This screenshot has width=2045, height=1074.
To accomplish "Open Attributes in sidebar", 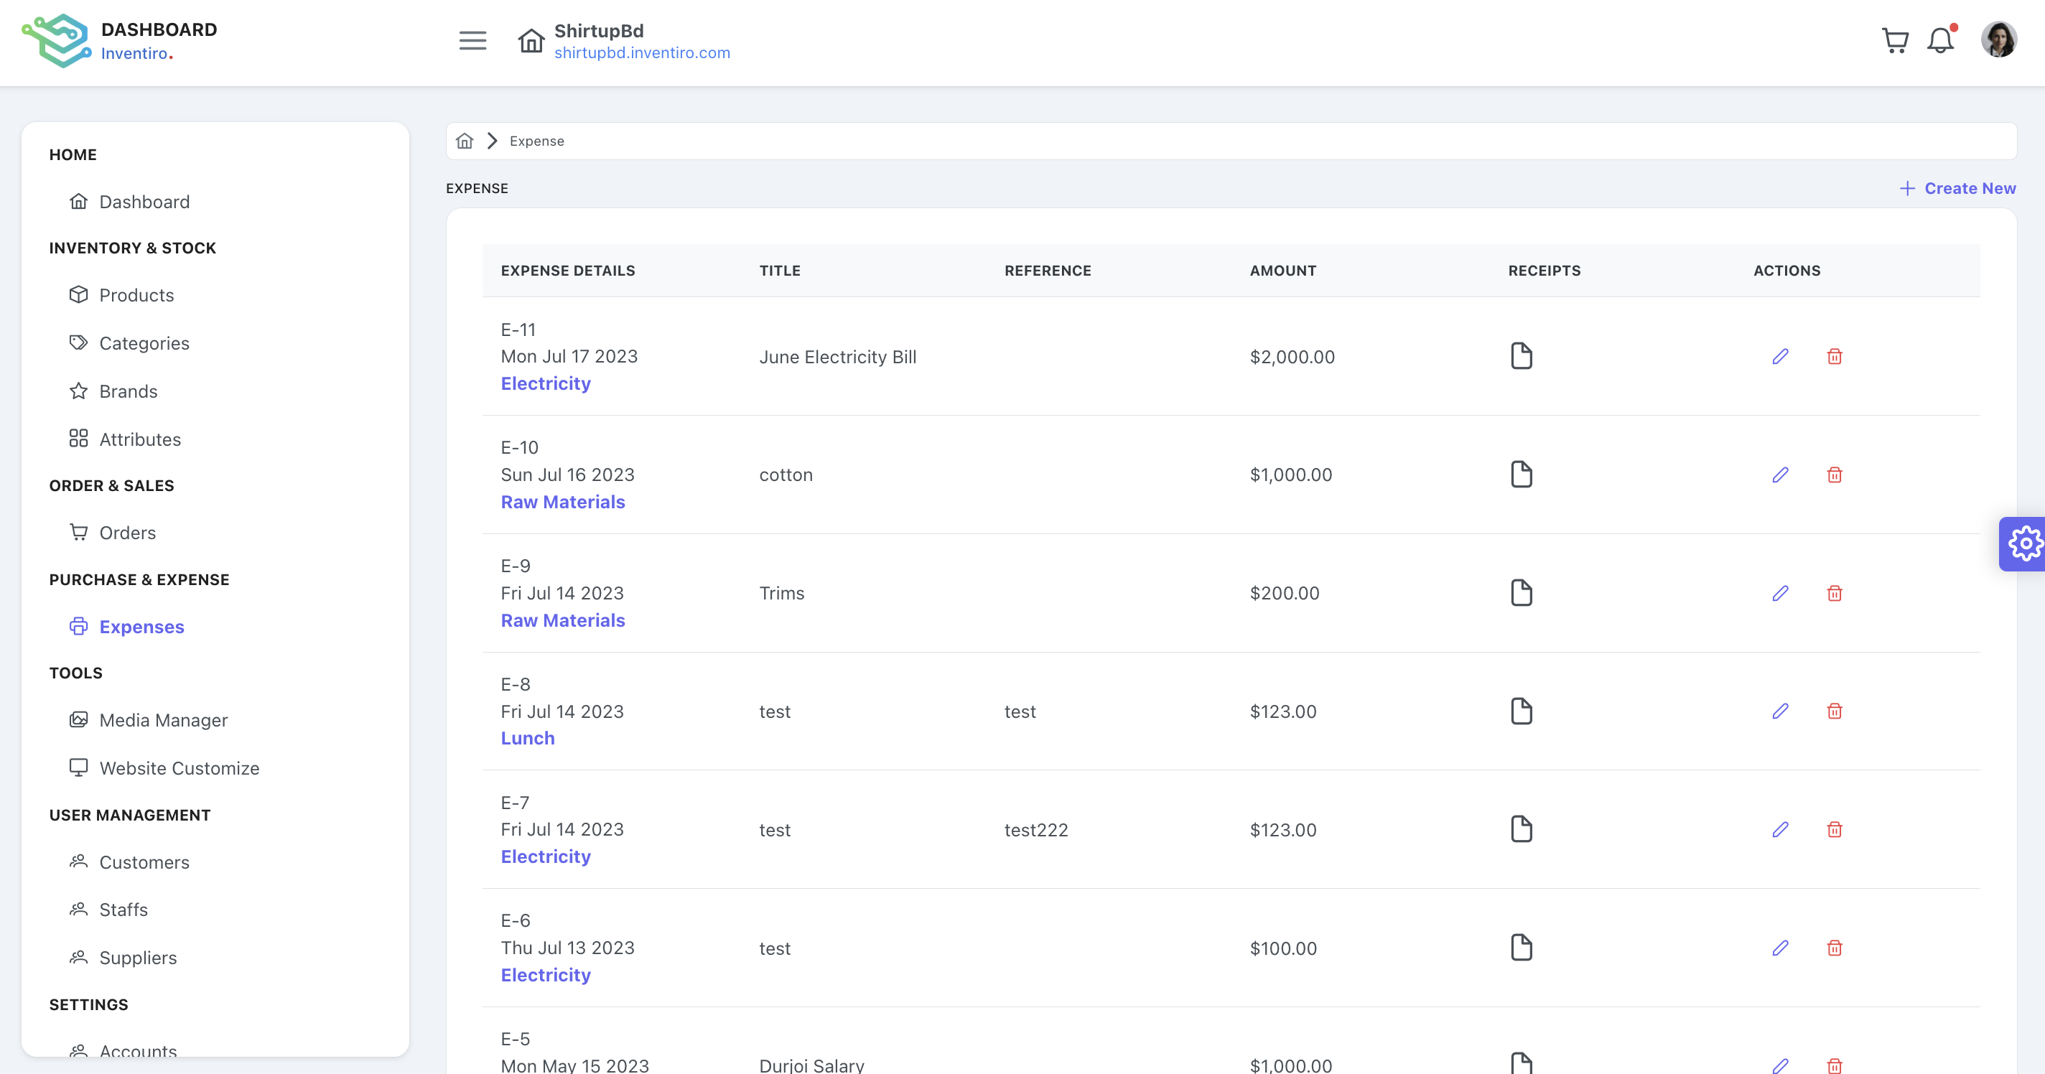I will pyautogui.click(x=126, y=439).
